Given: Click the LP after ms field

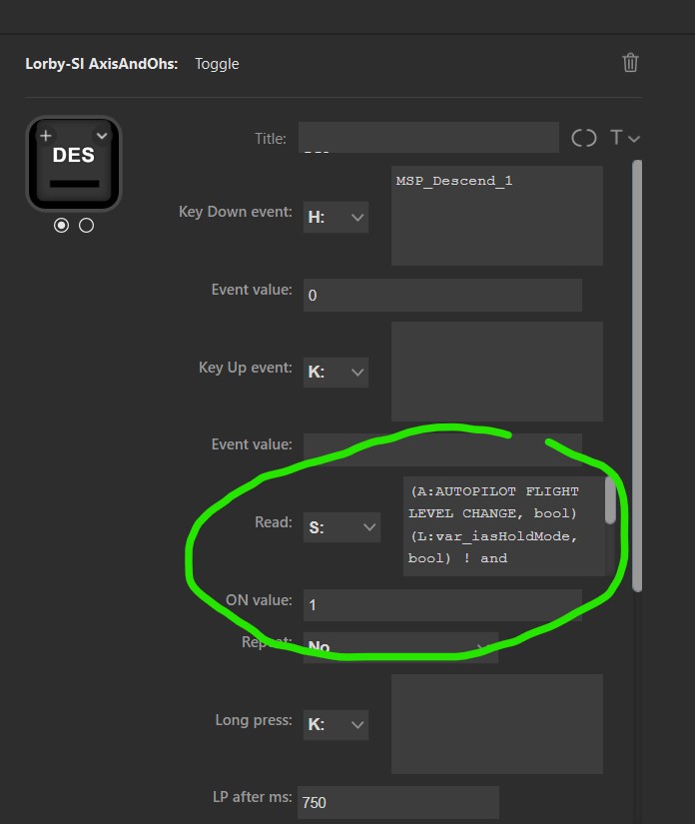Looking at the screenshot, I should click(x=398, y=802).
